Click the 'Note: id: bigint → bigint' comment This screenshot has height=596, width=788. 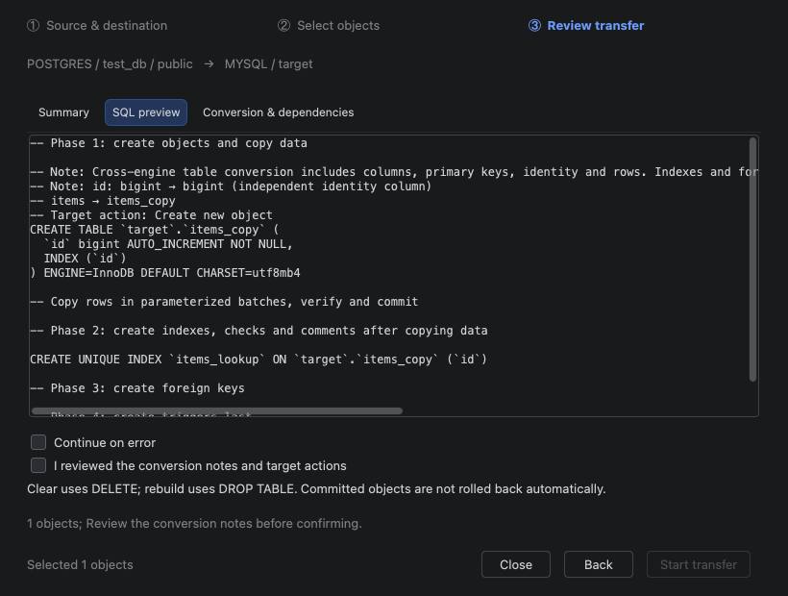click(231, 186)
